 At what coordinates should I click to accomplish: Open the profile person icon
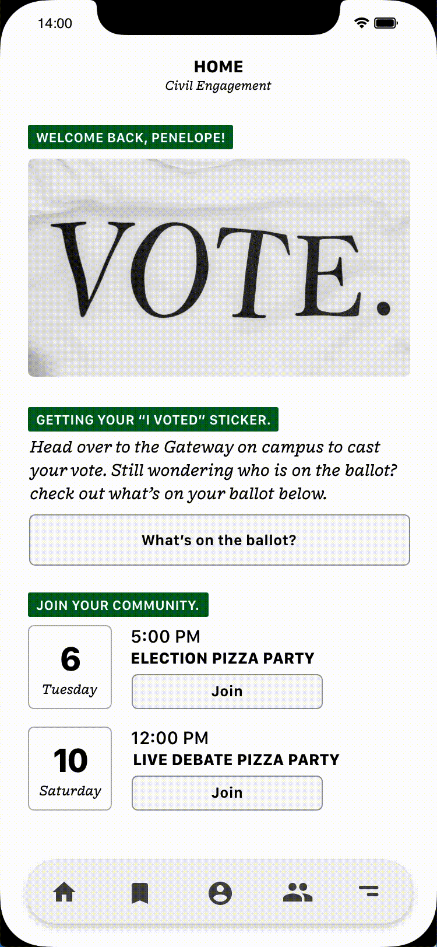click(x=220, y=893)
